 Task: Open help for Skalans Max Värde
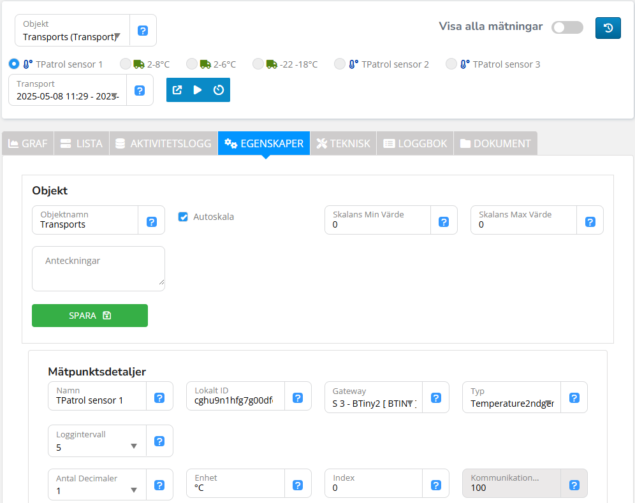[x=590, y=222]
